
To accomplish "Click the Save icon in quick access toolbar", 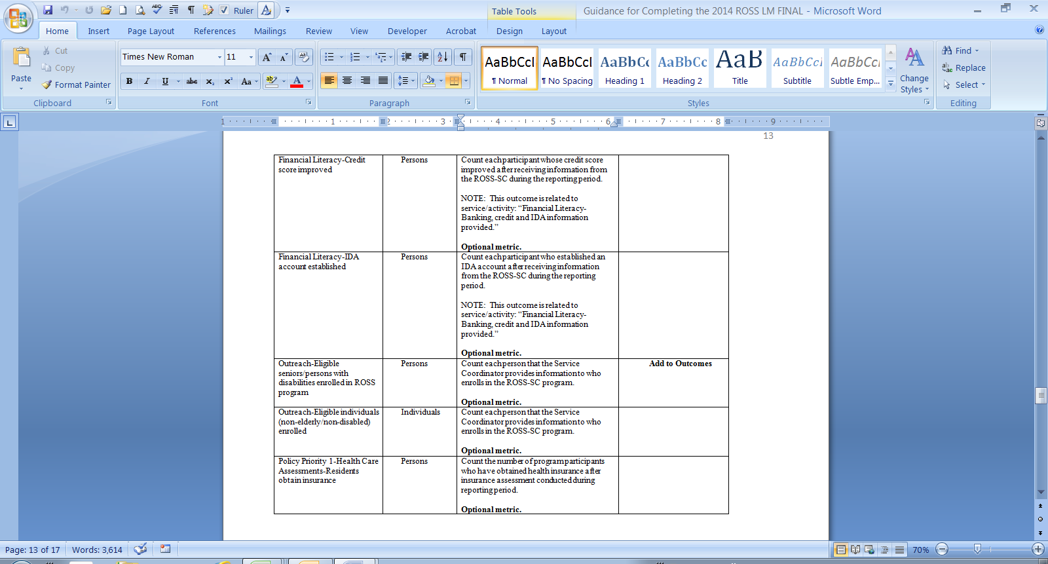I will click(48, 10).
